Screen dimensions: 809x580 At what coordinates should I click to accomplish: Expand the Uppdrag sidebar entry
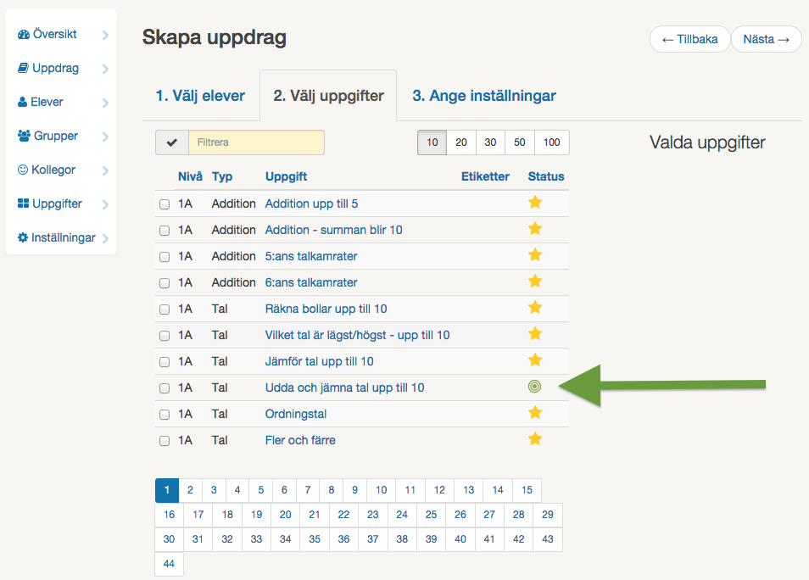[105, 69]
